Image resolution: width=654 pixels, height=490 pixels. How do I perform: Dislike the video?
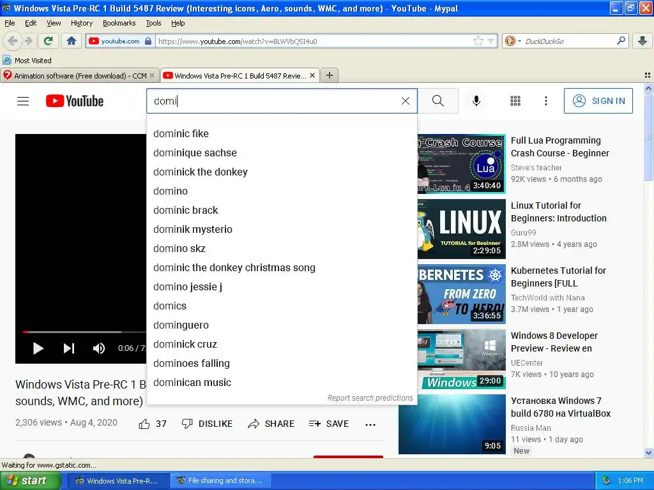tap(207, 424)
